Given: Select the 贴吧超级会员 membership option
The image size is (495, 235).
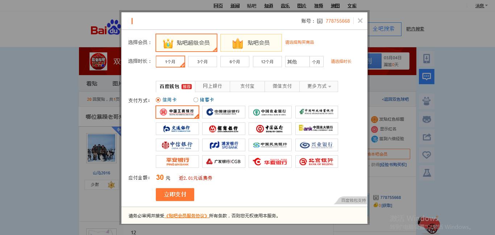Looking at the screenshot, I should (186, 43).
